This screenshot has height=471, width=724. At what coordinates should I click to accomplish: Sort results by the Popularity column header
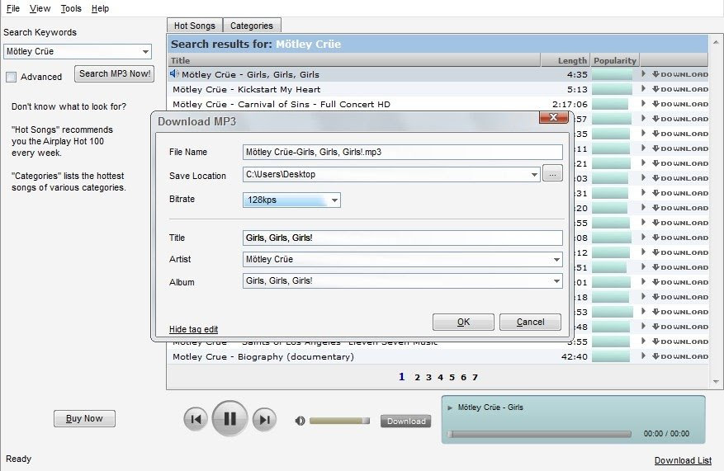(615, 60)
